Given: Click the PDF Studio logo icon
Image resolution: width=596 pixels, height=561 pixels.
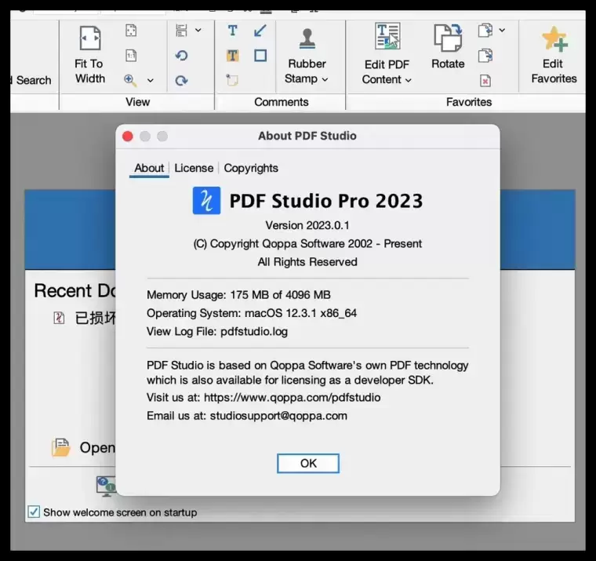Looking at the screenshot, I should coord(206,200).
